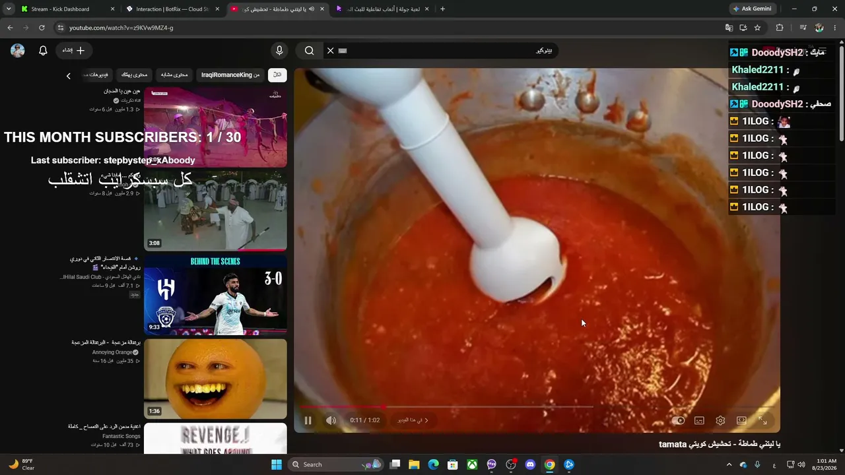Toggle the autoplay switch in player
Image resolution: width=845 pixels, height=475 pixels.
pos(678,420)
